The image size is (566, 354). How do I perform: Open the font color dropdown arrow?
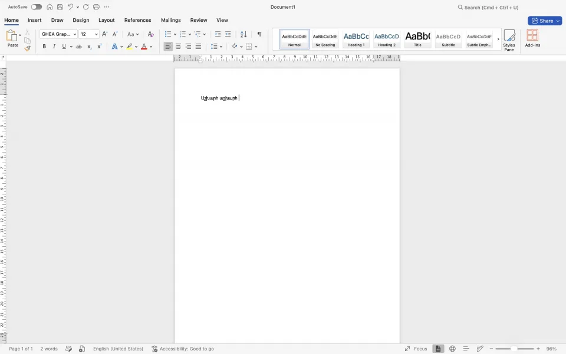(151, 47)
